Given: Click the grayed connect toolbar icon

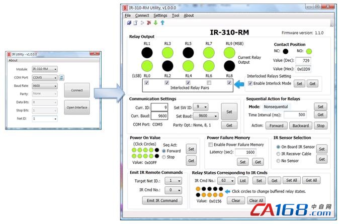Looking at the screenshot, I should pyautogui.click(x=142, y=23).
